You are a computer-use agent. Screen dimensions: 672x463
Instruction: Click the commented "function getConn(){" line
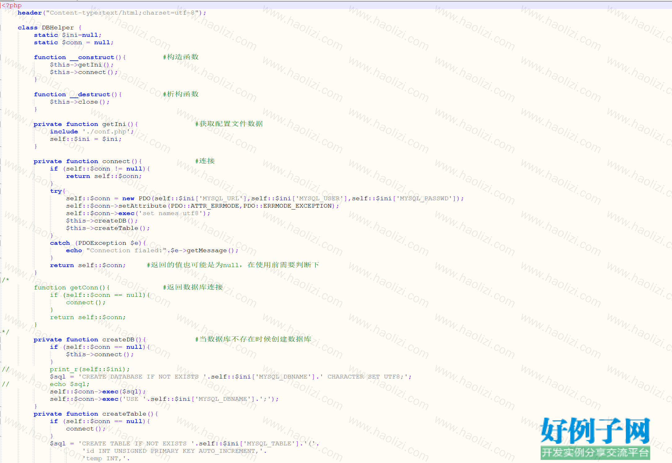click(72, 288)
